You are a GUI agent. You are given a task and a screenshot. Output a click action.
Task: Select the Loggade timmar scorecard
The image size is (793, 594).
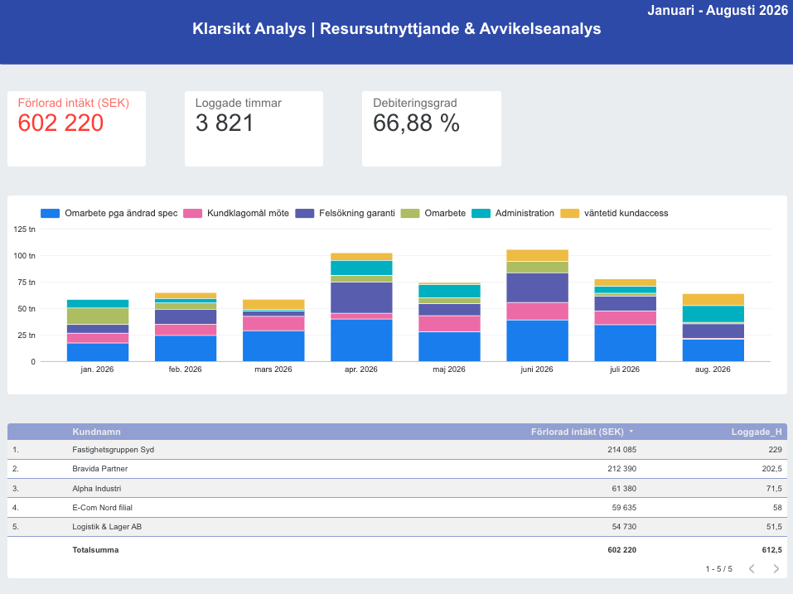tap(254, 128)
